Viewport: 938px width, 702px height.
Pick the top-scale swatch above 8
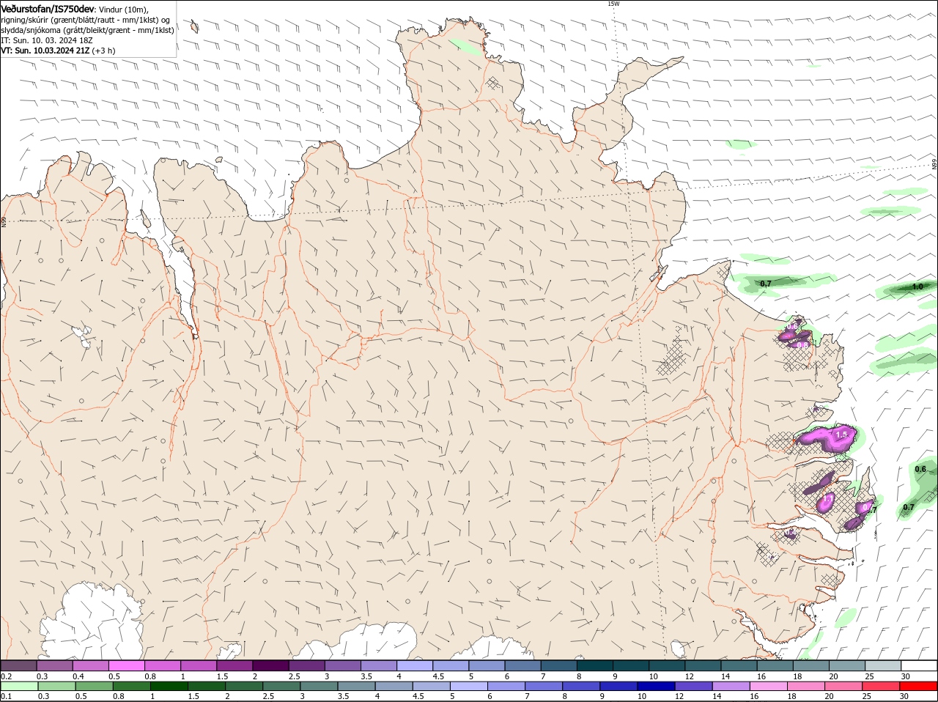tap(596, 665)
